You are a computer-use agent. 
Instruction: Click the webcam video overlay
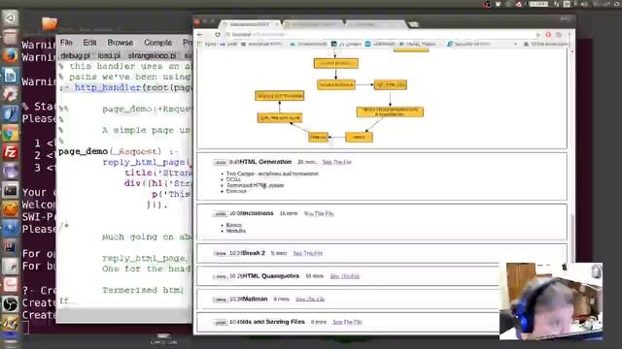pos(551,301)
